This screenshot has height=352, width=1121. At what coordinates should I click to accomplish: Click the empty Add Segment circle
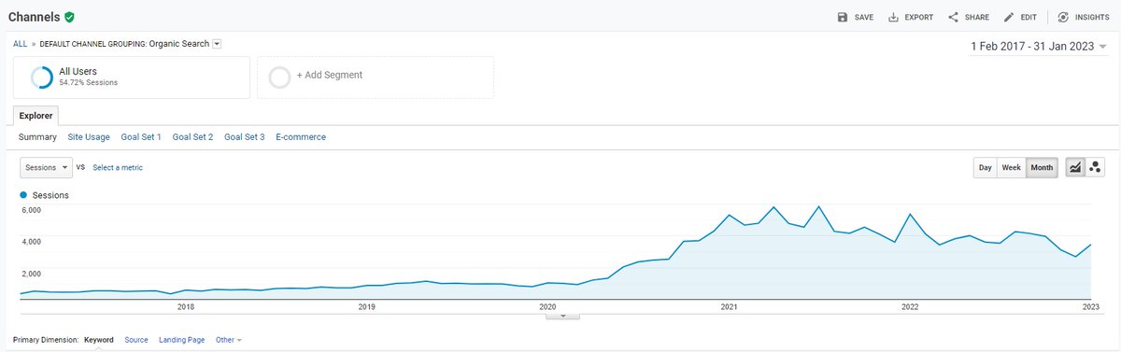click(x=279, y=77)
